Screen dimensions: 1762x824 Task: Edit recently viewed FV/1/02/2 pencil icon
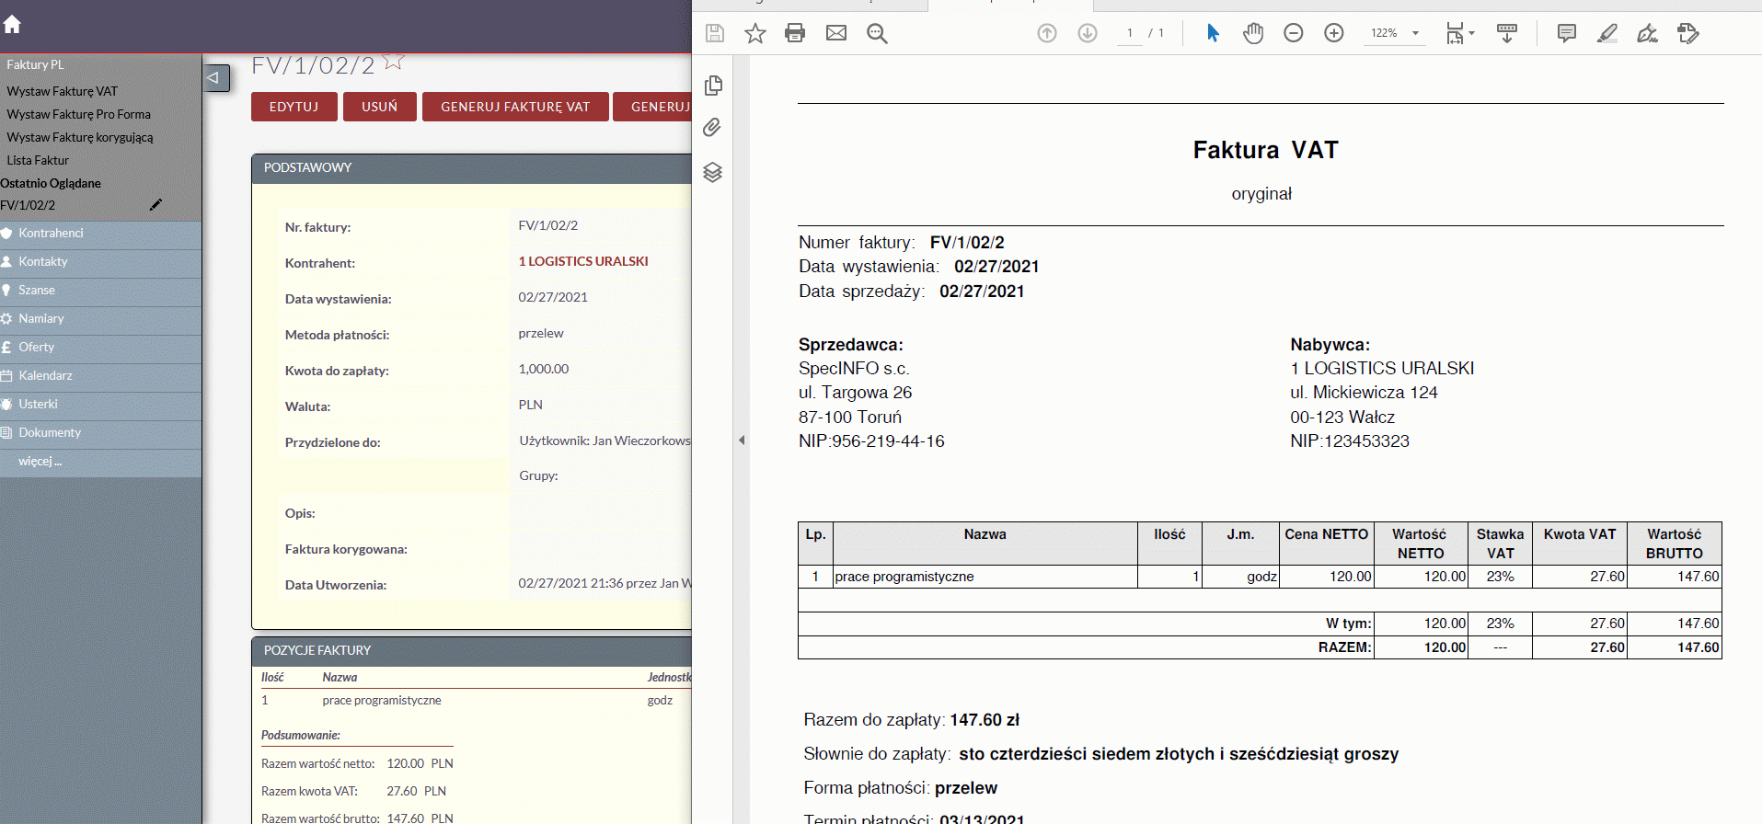tap(155, 205)
